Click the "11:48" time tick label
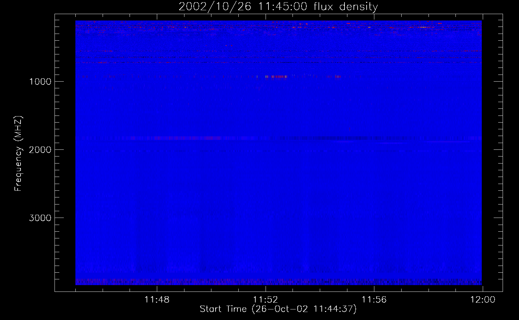 157,300
